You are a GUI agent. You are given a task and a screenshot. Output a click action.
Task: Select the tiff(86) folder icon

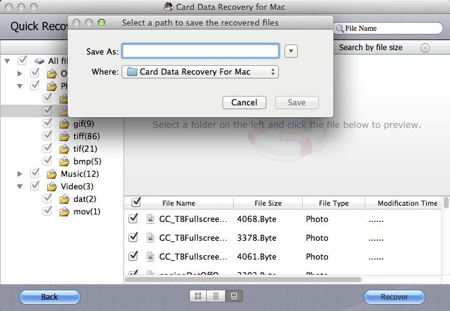pyautogui.click(x=63, y=136)
